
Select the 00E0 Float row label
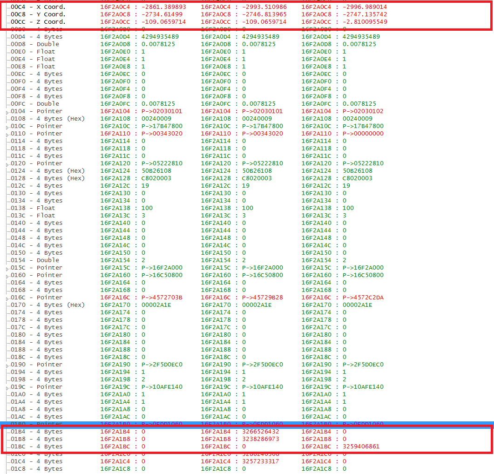[x=33, y=51]
